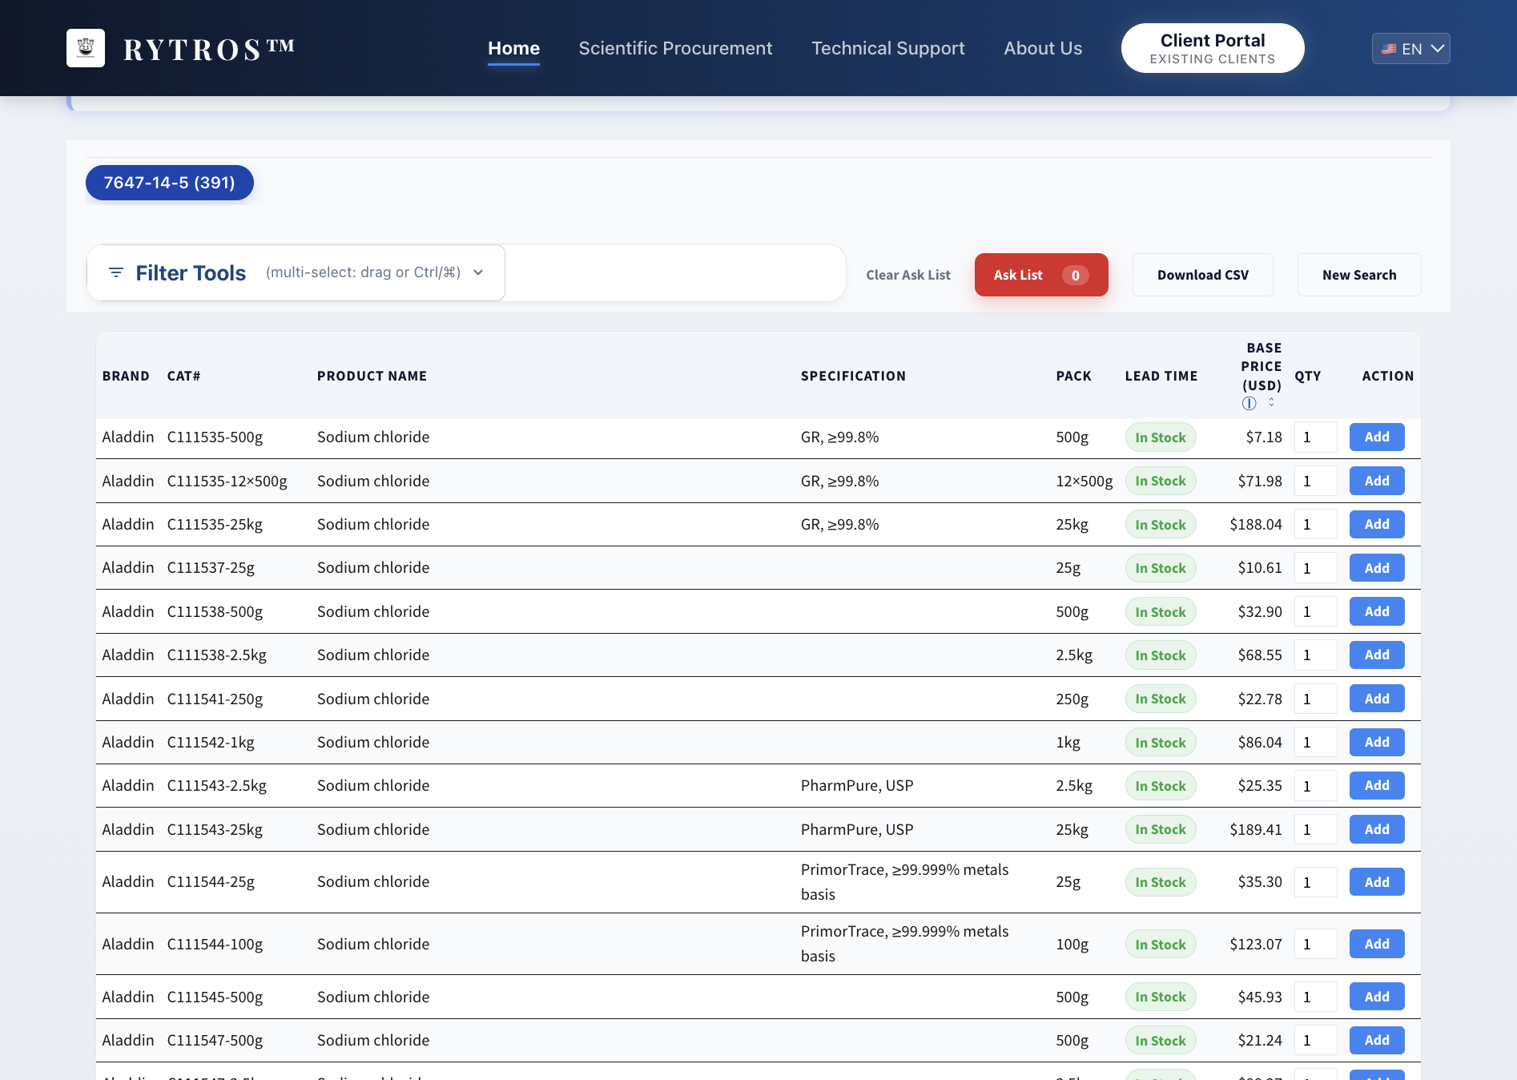Open the Ask List

(1041, 275)
